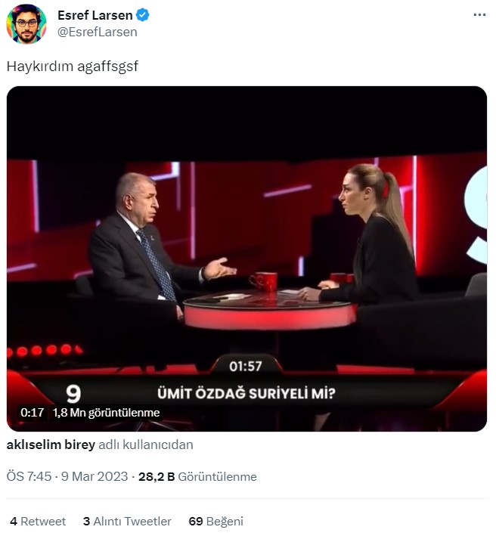496x539 pixels.
Task: Show the 69 Beğeni likes list
Action: 215,522
